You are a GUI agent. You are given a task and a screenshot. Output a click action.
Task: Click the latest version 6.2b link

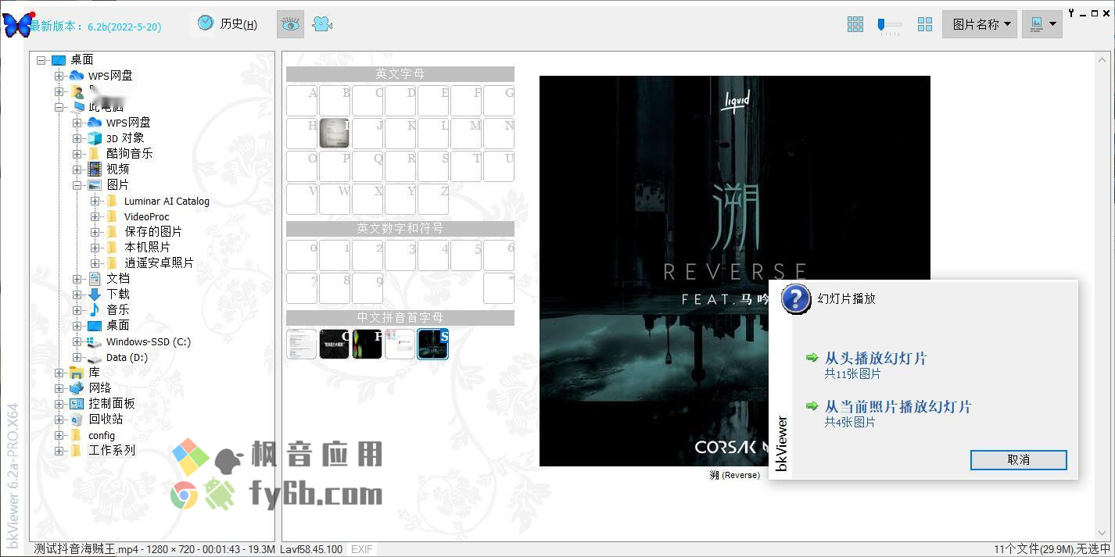click(95, 27)
